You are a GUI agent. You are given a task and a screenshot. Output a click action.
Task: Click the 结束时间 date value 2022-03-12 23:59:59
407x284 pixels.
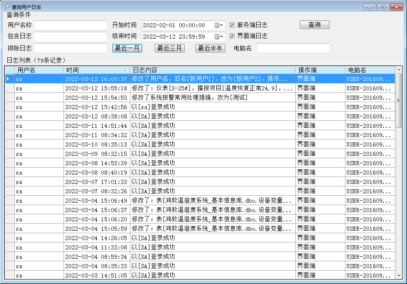pos(174,37)
